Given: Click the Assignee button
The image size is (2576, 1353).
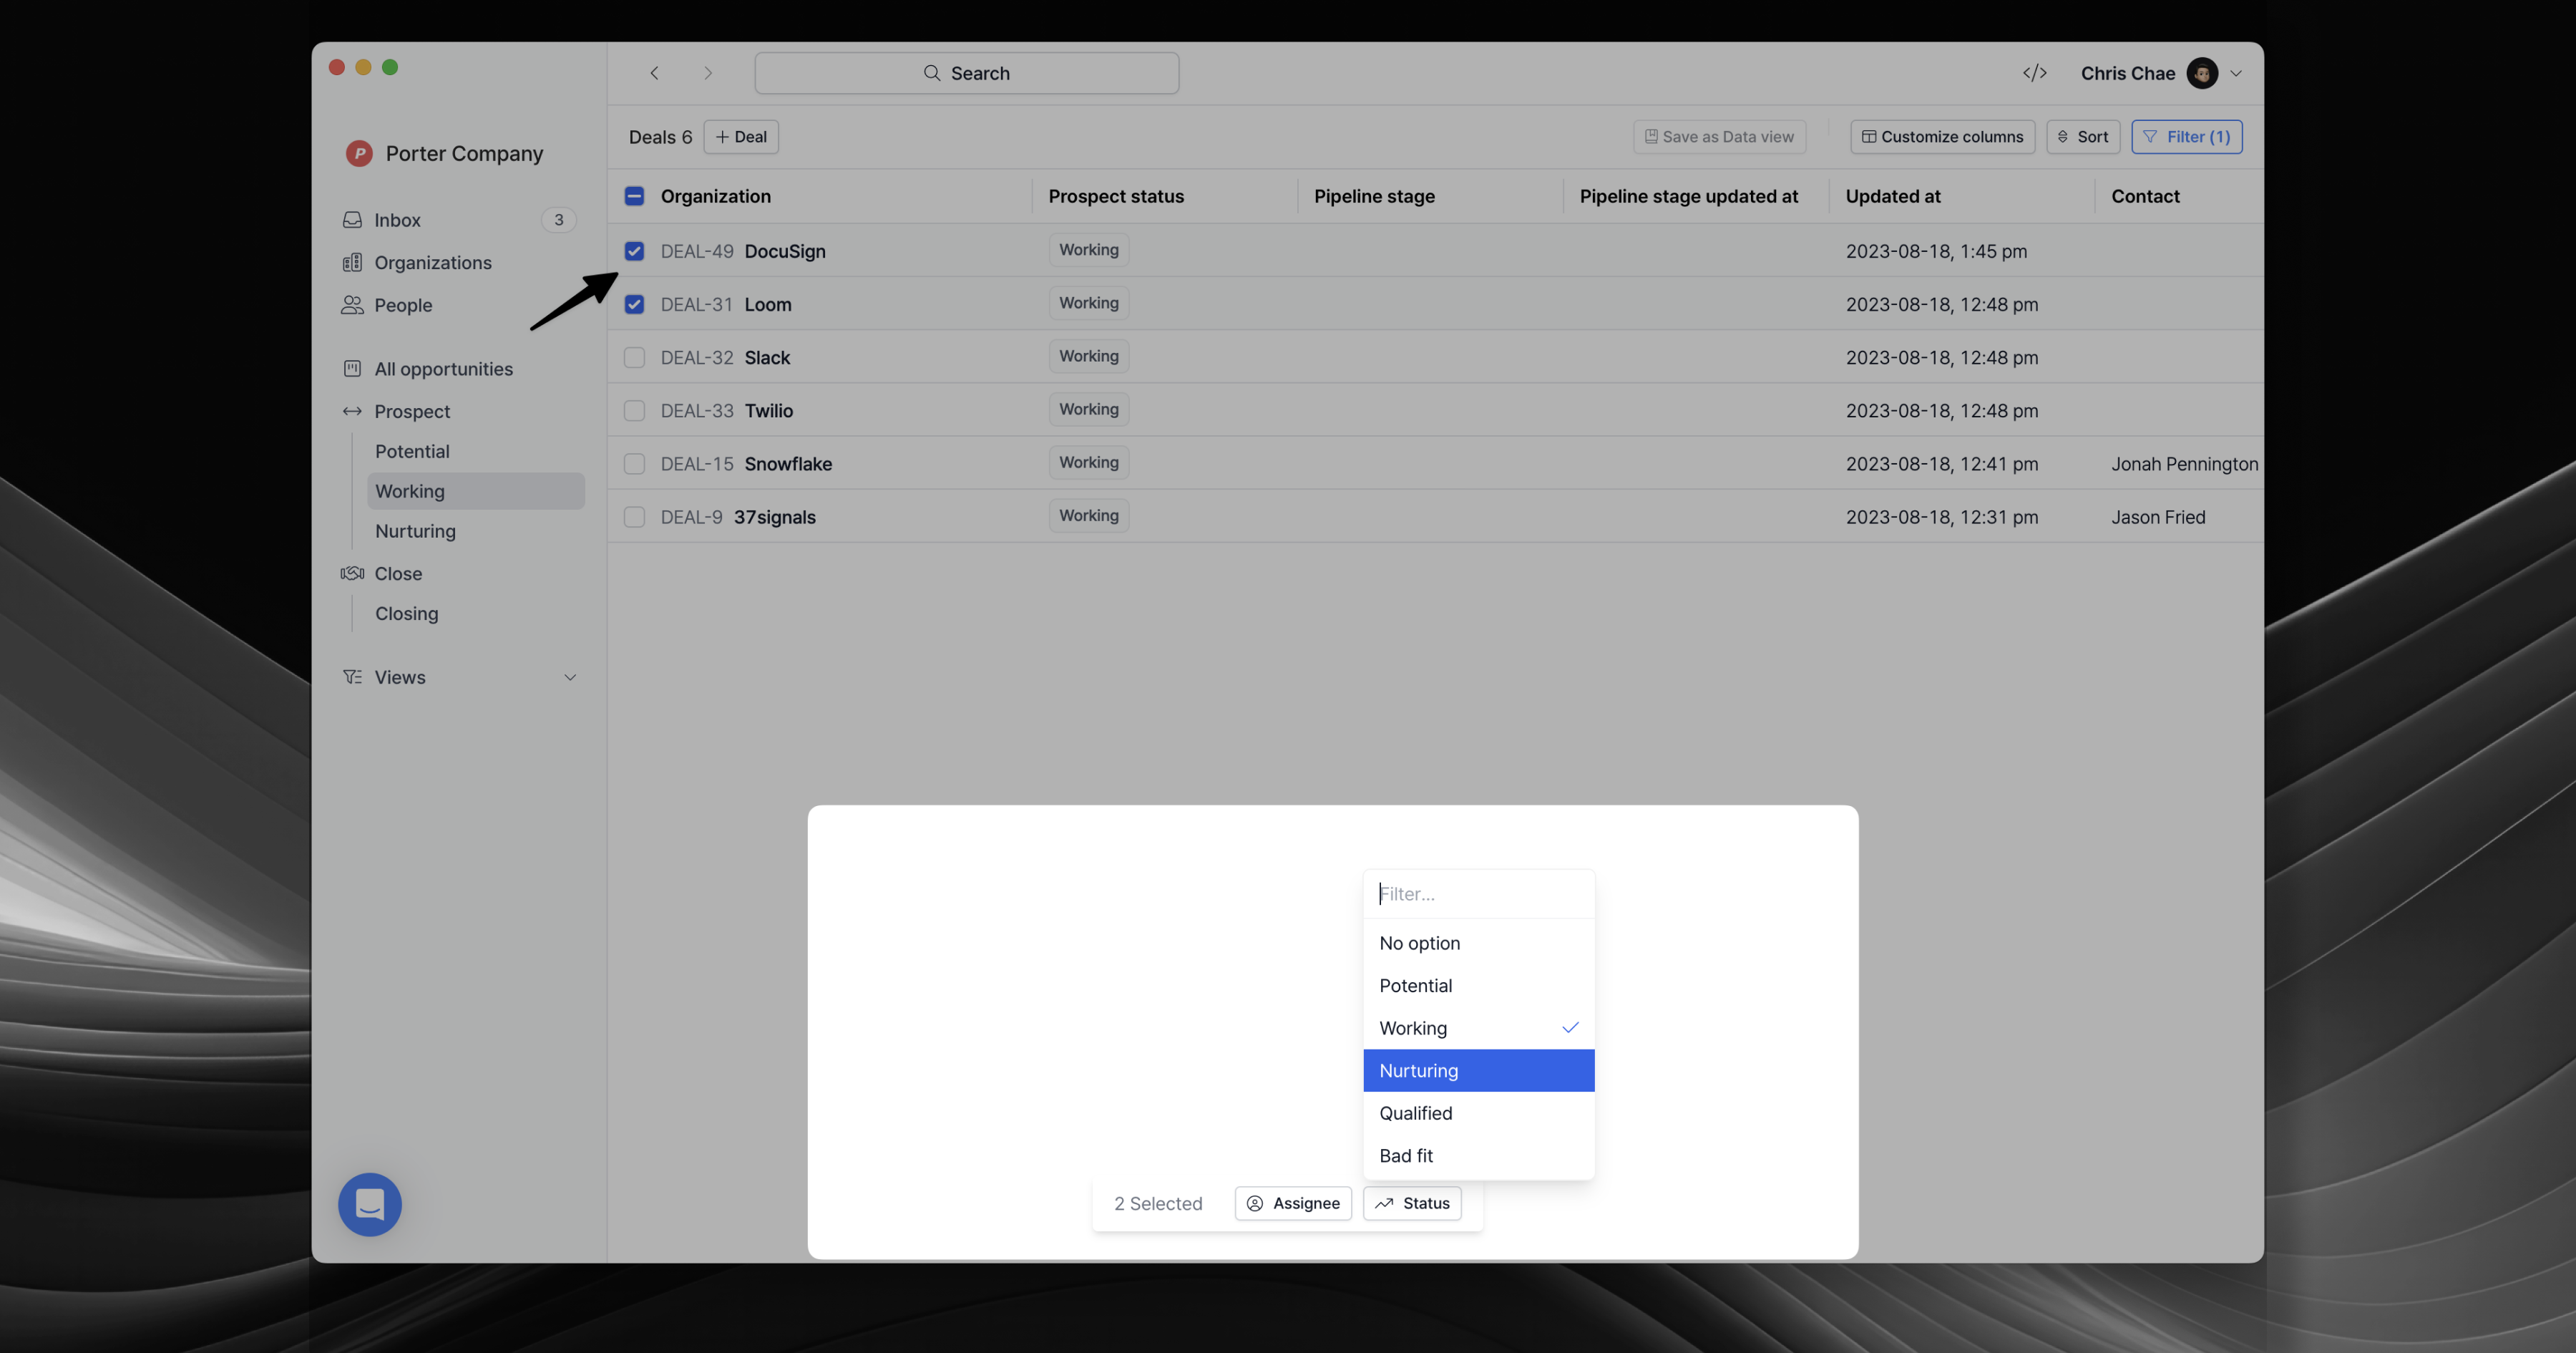Looking at the screenshot, I should coord(1292,1203).
